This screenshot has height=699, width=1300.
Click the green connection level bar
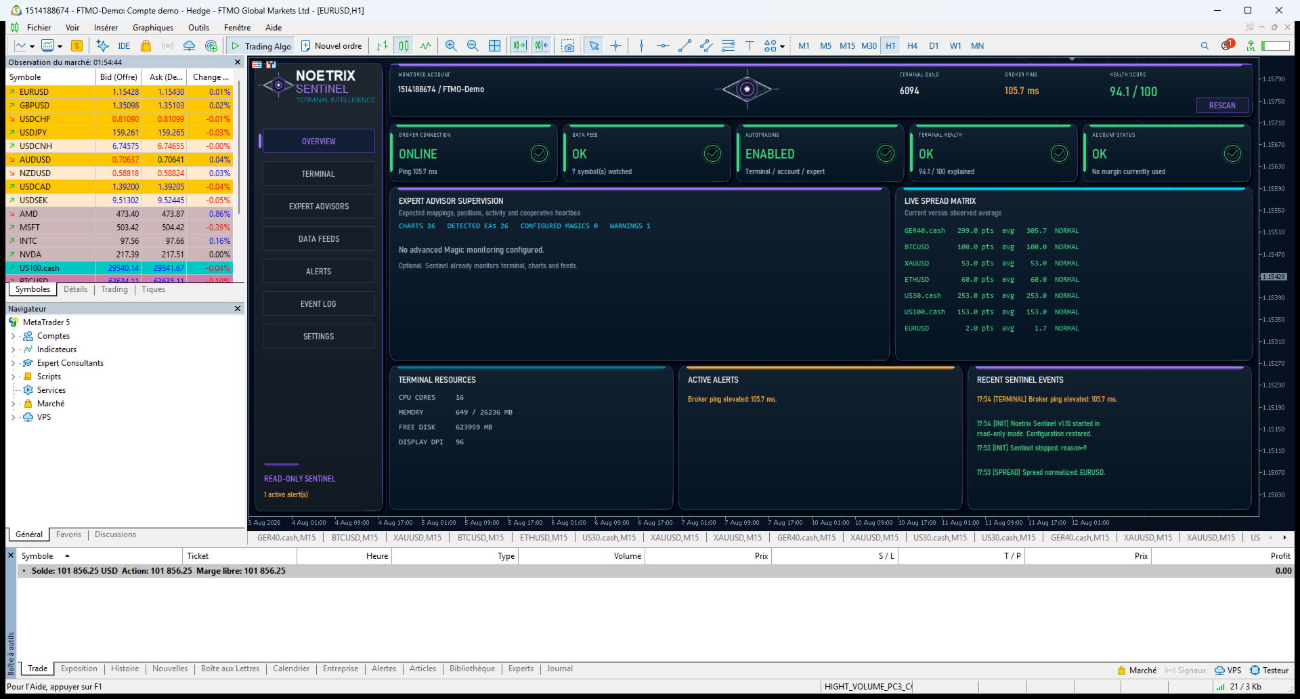coord(1275,46)
